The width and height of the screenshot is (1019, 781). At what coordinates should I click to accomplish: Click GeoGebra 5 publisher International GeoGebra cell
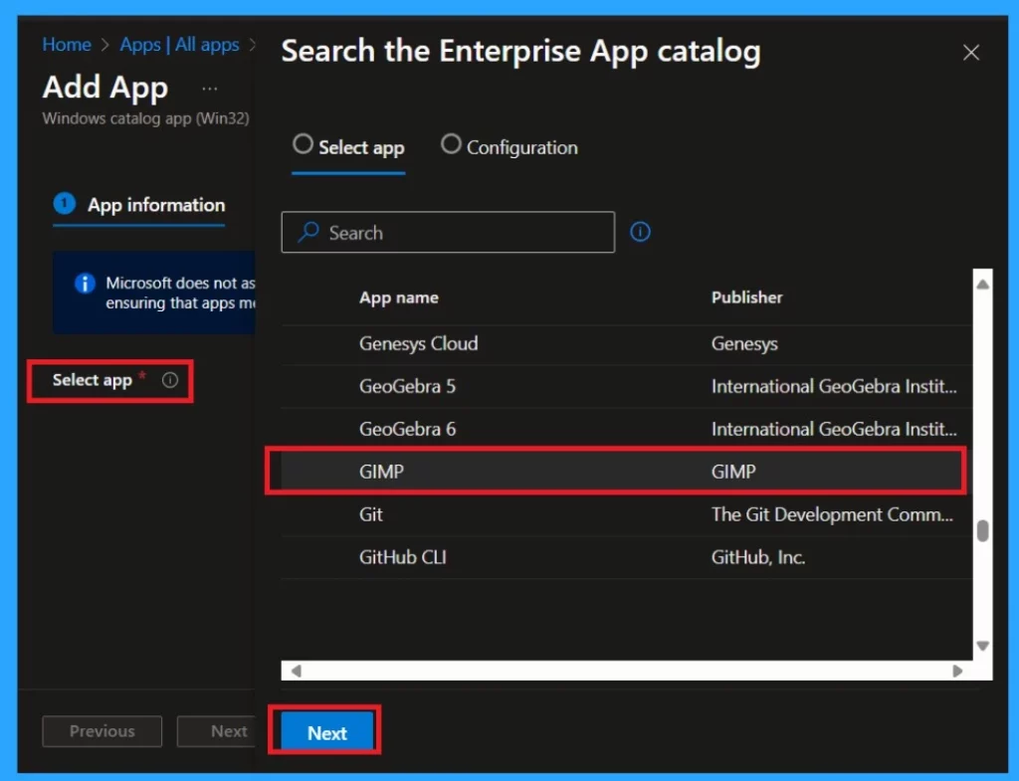pyautogui.click(x=834, y=386)
